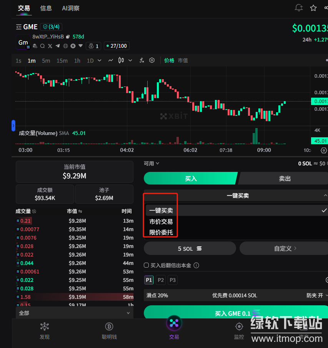Screen dimensions: 328x348
Task: Switch to the AI洞察 tab
Action: point(71,8)
